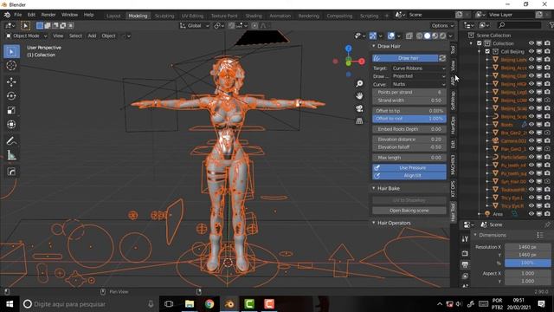554x312 pixels.
Task: Switch to wireframe viewport shading
Action: (419, 36)
